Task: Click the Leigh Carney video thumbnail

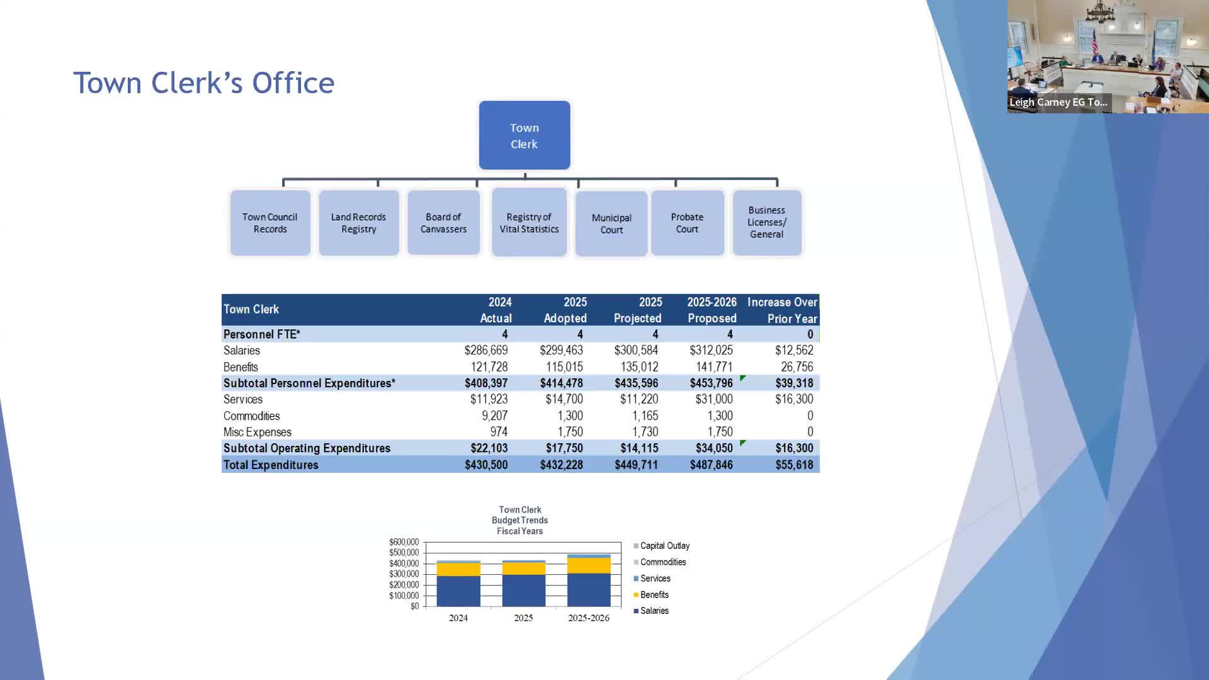Action: tap(1108, 57)
